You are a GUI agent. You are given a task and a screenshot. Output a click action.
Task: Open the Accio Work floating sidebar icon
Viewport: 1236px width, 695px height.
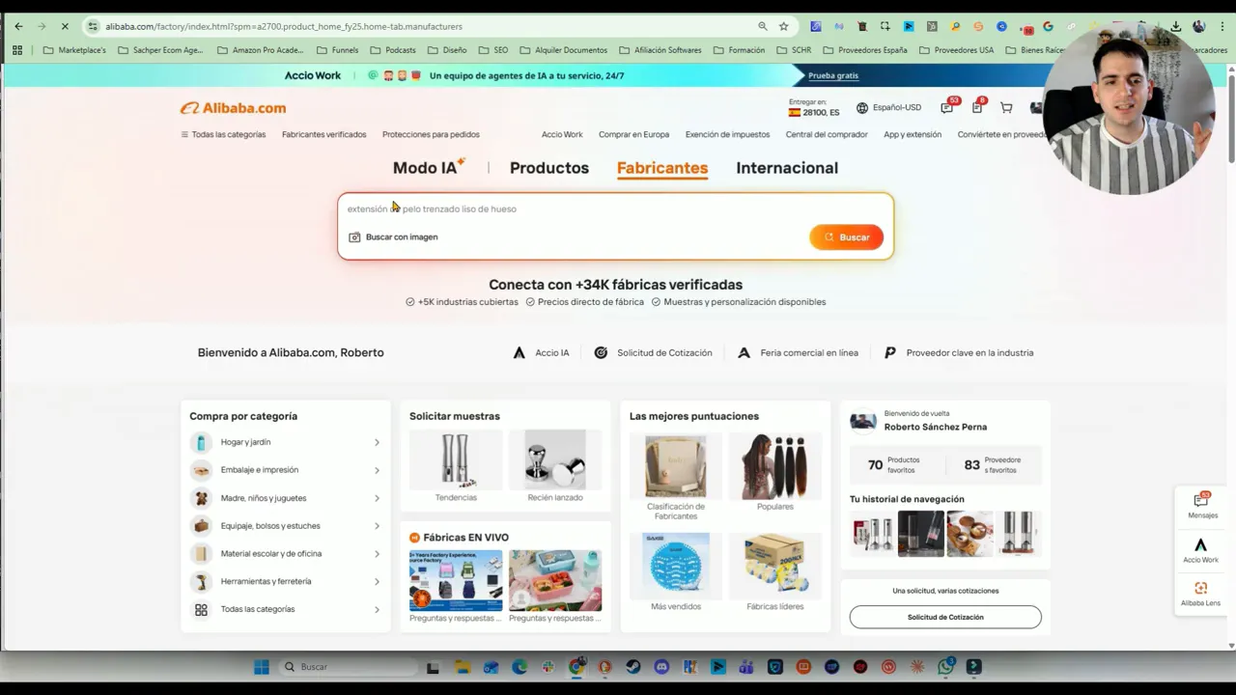pyautogui.click(x=1200, y=550)
